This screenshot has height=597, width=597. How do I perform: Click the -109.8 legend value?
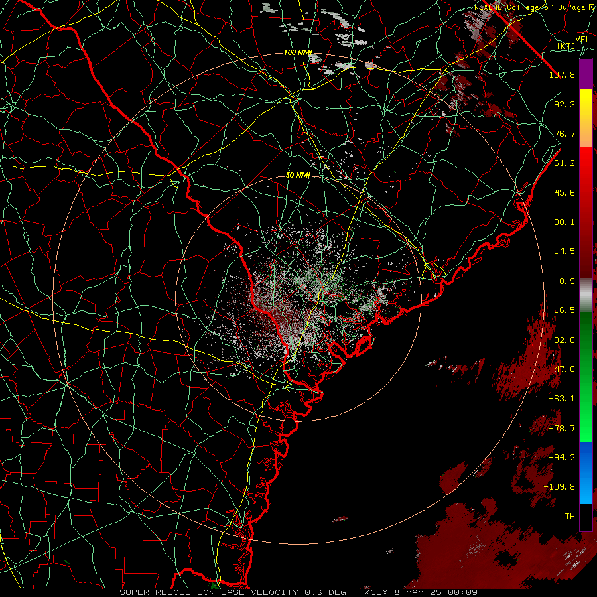click(x=559, y=487)
